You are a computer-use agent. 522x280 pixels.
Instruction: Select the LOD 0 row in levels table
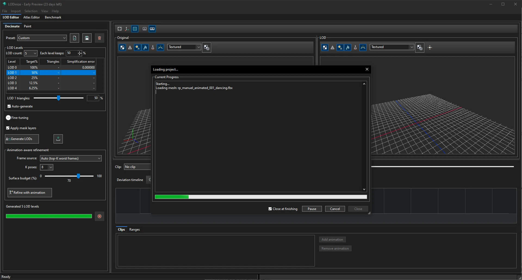click(51, 68)
